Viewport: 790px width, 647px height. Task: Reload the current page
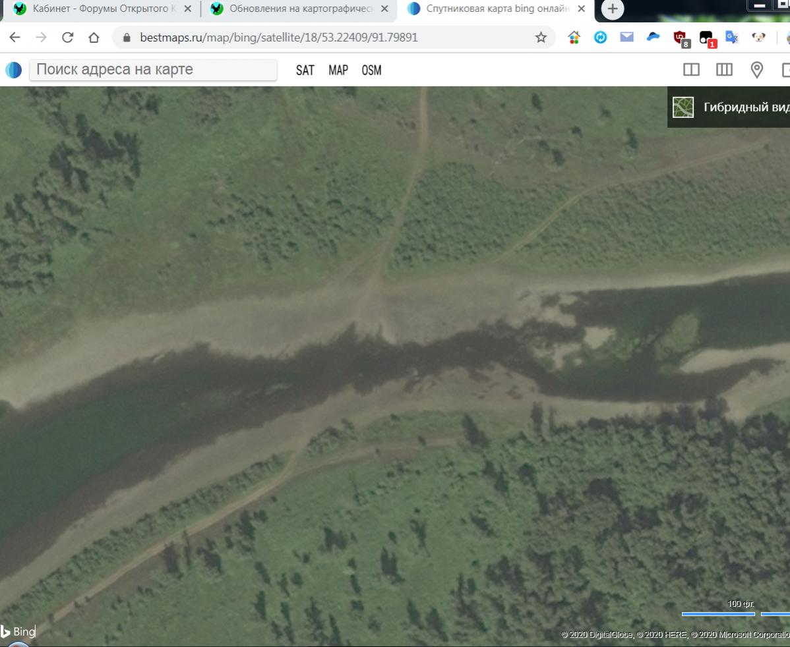pyautogui.click(x=67, y=38)
